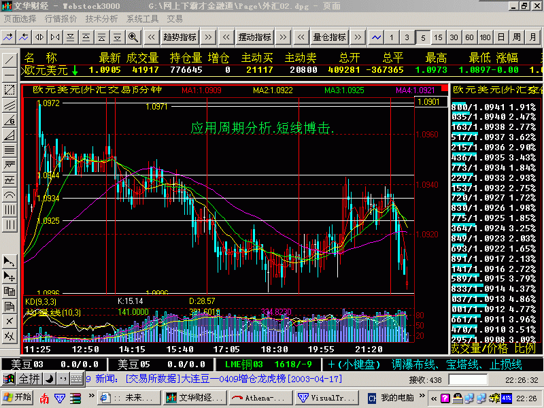Select the horizontal line drawing tool
The image size is (544, 408).
click(10, 75)
